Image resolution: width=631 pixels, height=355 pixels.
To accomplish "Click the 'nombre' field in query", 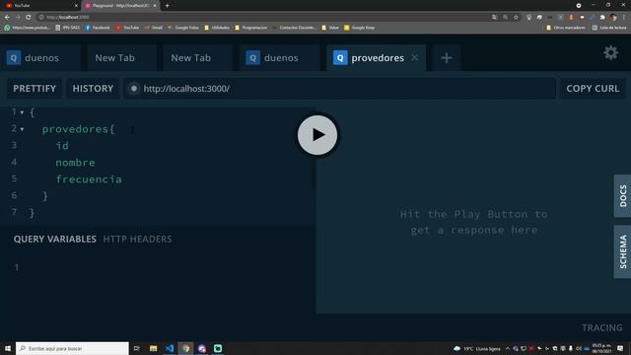I will [x=75, y=163].
